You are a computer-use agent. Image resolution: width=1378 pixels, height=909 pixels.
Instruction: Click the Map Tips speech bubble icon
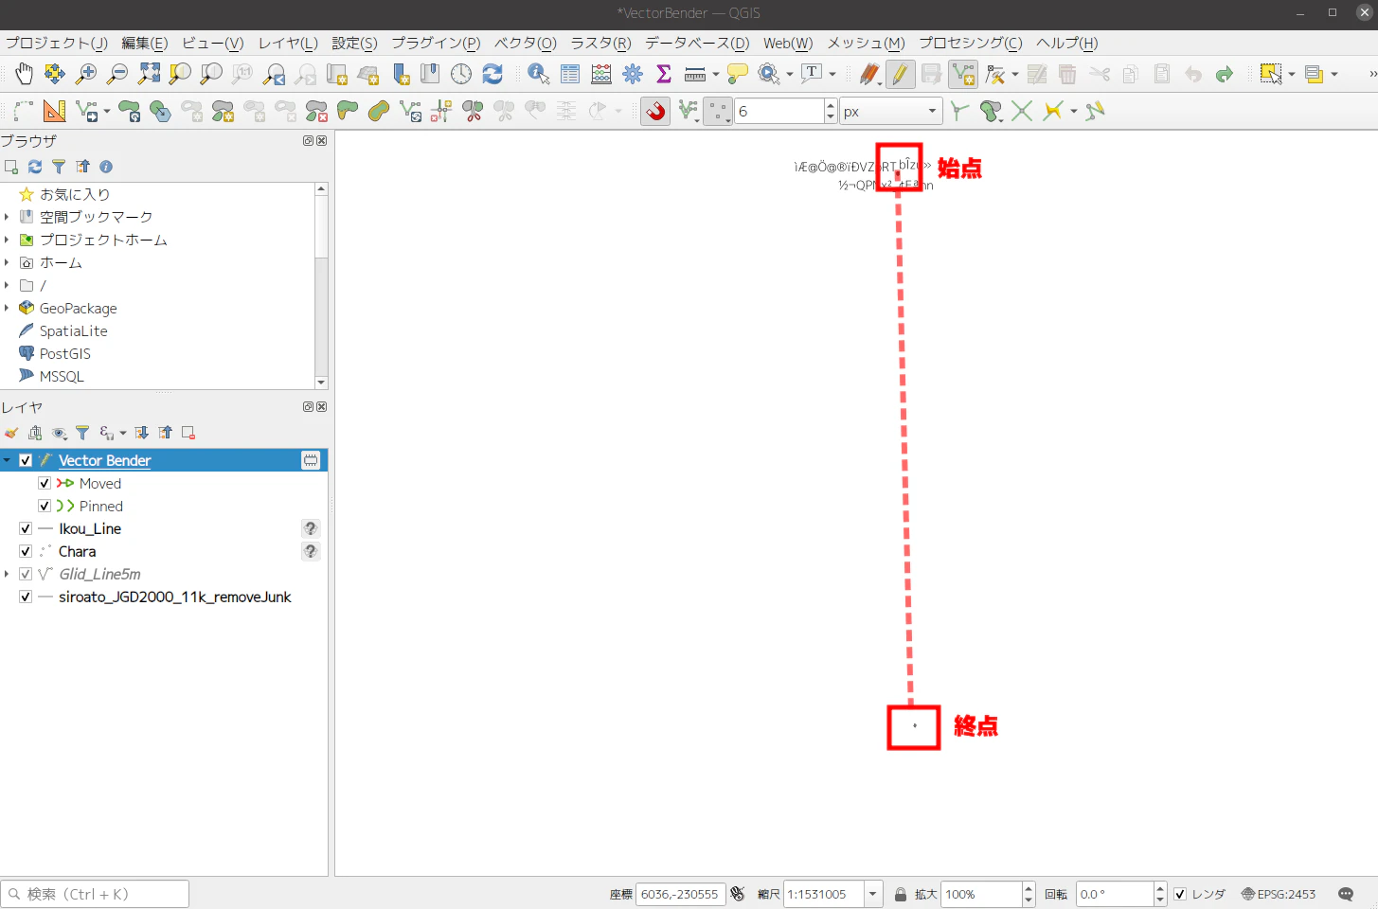[x=738, y=74]
